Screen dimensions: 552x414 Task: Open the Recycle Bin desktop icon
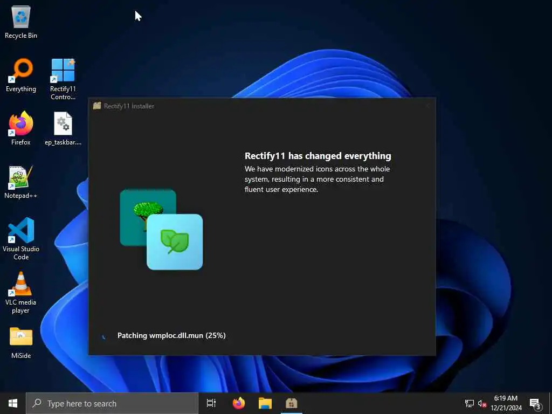[x=21, y=22]
